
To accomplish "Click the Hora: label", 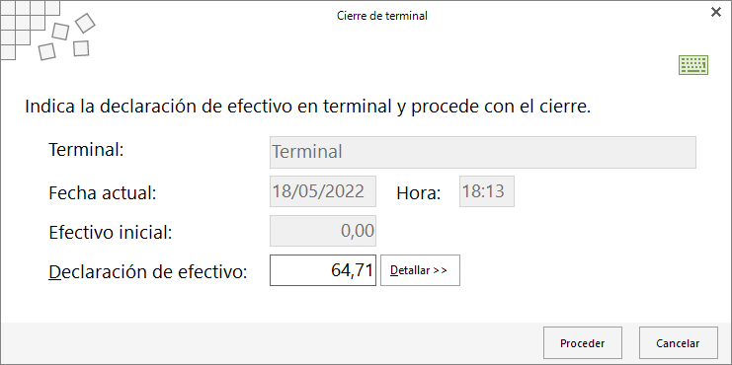I will 419,193.
